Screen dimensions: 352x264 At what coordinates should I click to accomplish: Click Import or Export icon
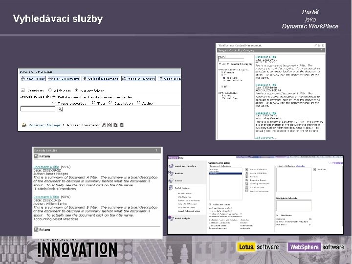point(246,180)
